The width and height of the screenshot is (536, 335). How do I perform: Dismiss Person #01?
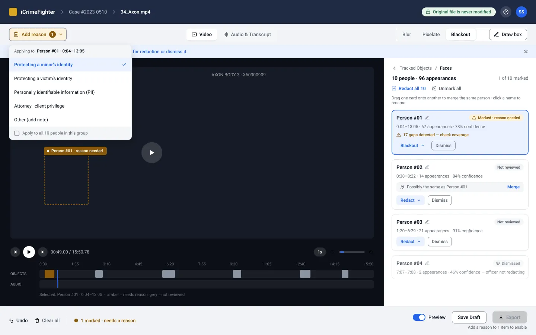443,146
